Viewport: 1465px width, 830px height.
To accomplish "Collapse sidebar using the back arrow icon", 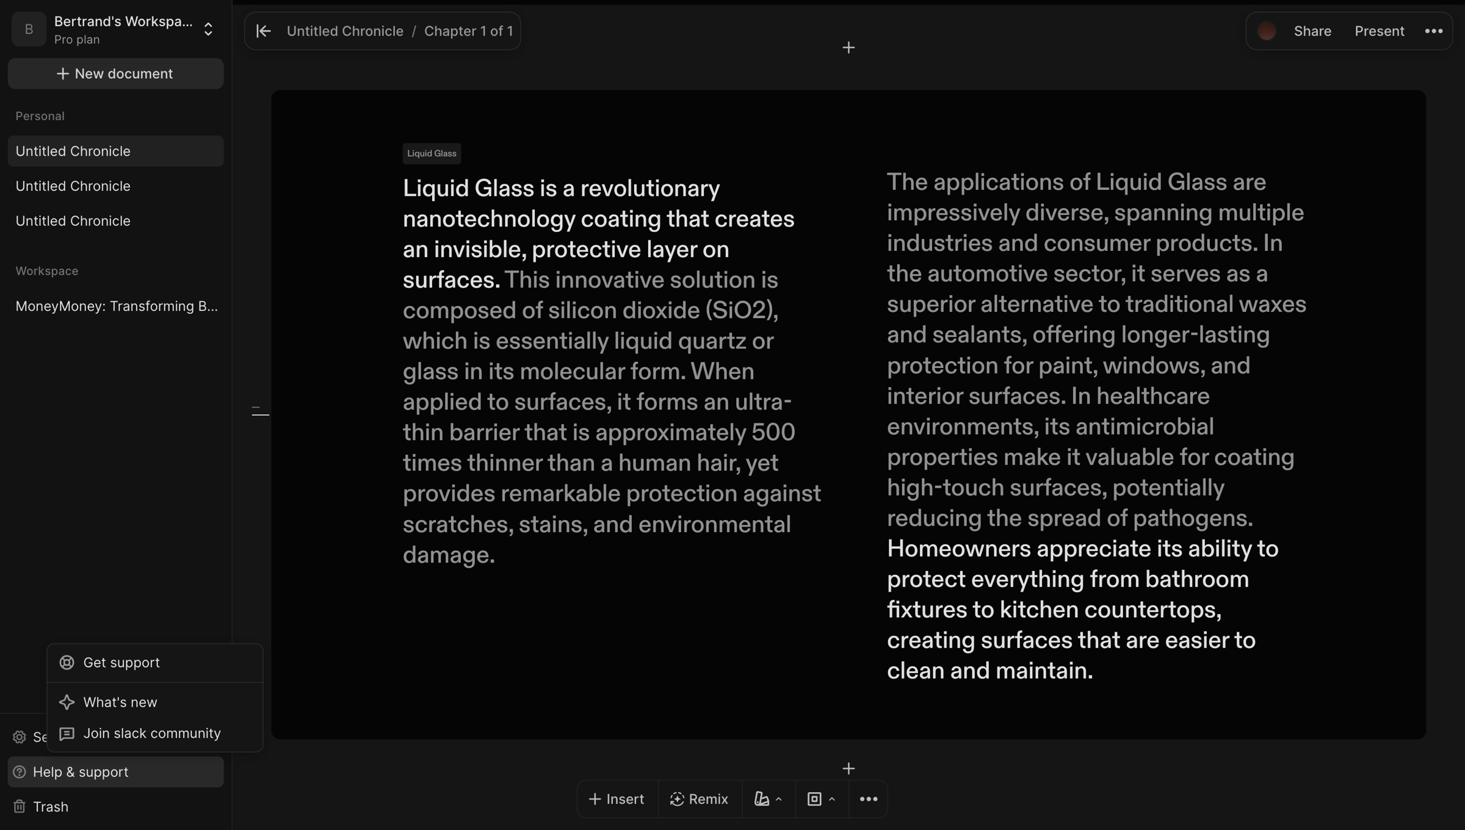I will [263, 31].
